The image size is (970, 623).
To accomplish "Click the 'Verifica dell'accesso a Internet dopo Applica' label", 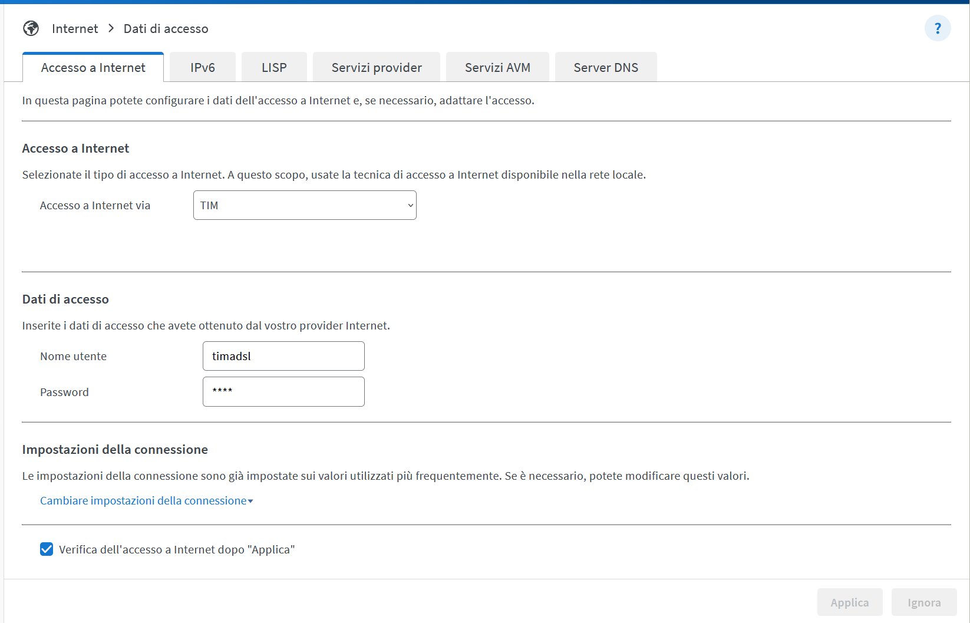I will click(x=177, y=549).
